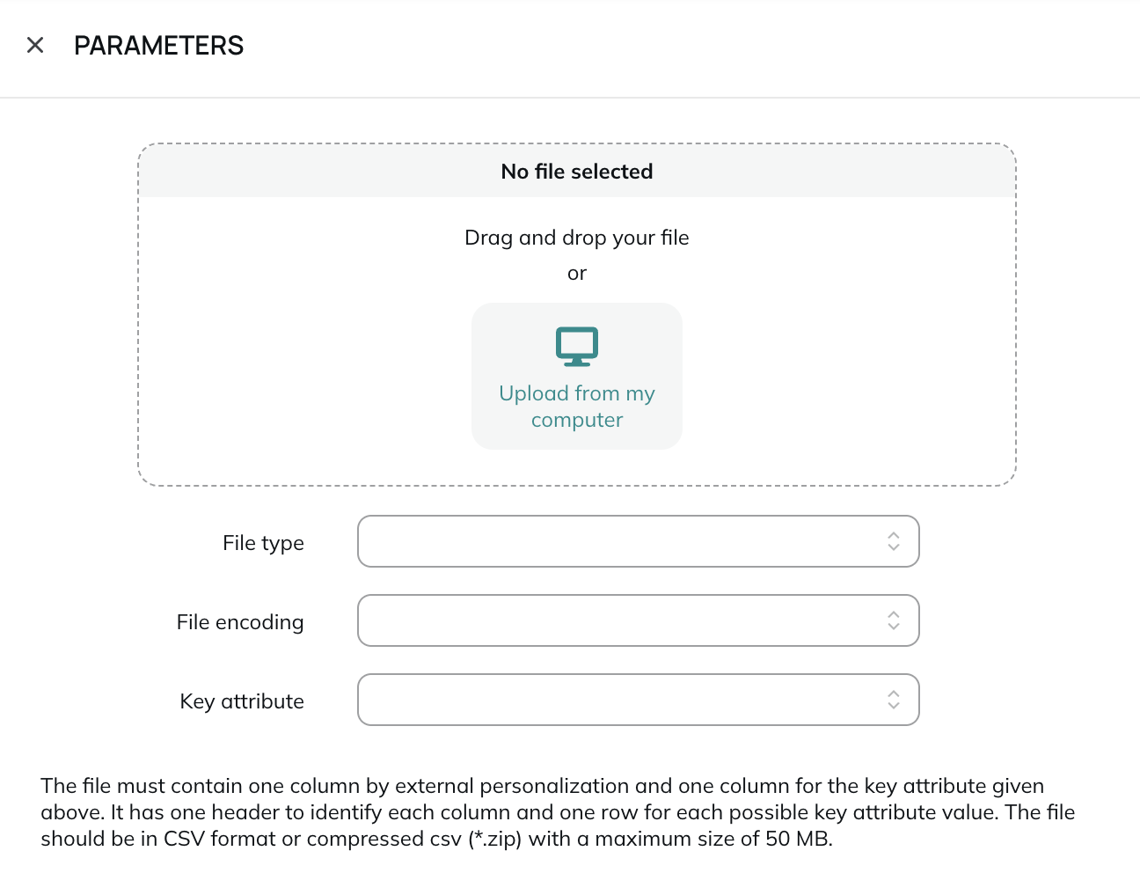Viewport: 1140px width, 873px height.
Task: Click the File type up-down chevron arrows
Action: (x=894, y=541)
